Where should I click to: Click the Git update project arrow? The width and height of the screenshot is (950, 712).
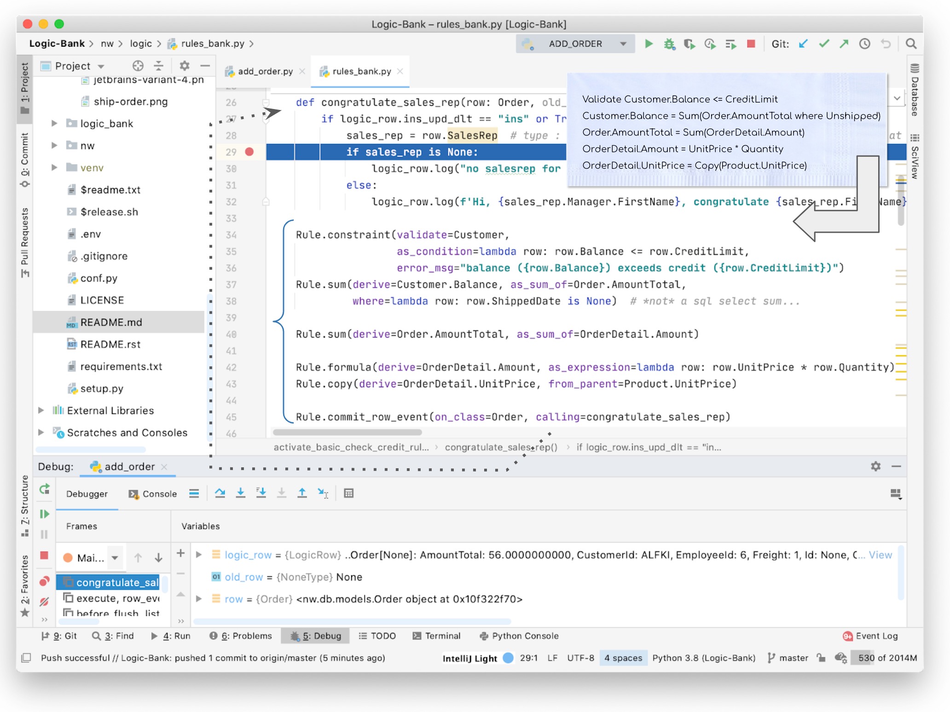[803, 44]
